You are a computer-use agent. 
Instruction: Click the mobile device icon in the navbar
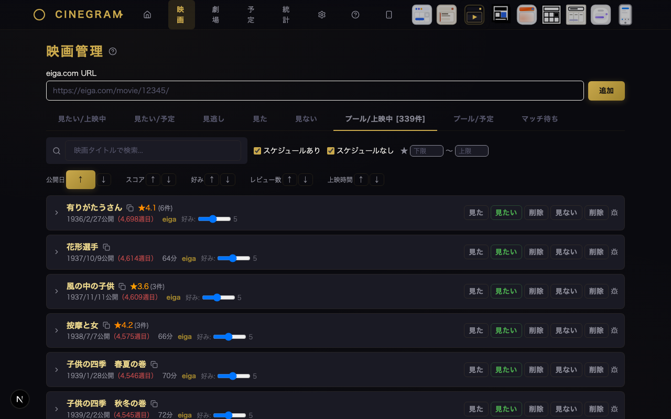[388, 15]
